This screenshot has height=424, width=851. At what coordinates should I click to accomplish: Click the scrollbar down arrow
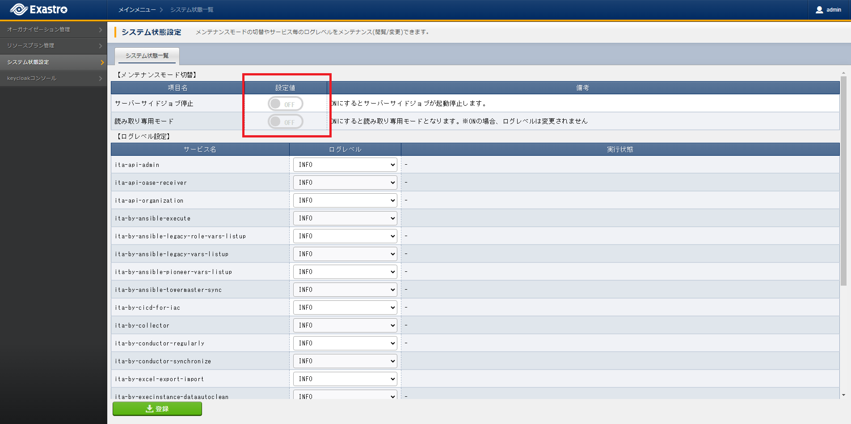click(843, 395)
